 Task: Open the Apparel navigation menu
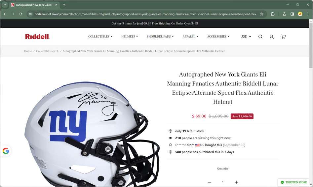[190, 37]
